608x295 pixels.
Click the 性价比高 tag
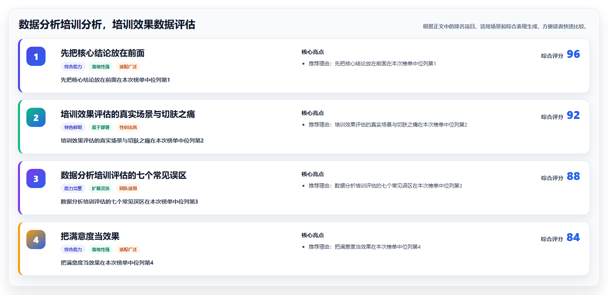tap(128, 128)
